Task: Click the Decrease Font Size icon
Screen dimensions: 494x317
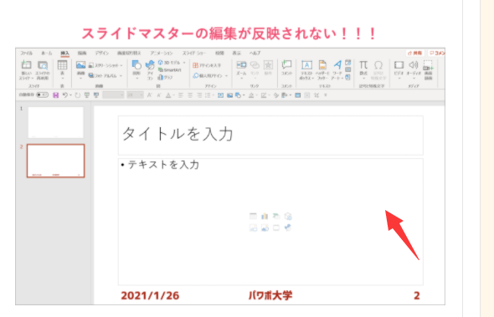Action: [x=159, y=95]
